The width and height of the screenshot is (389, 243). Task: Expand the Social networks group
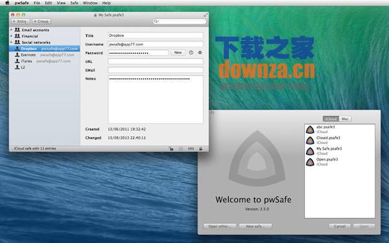pyautogui.click(x=11, y=42)
